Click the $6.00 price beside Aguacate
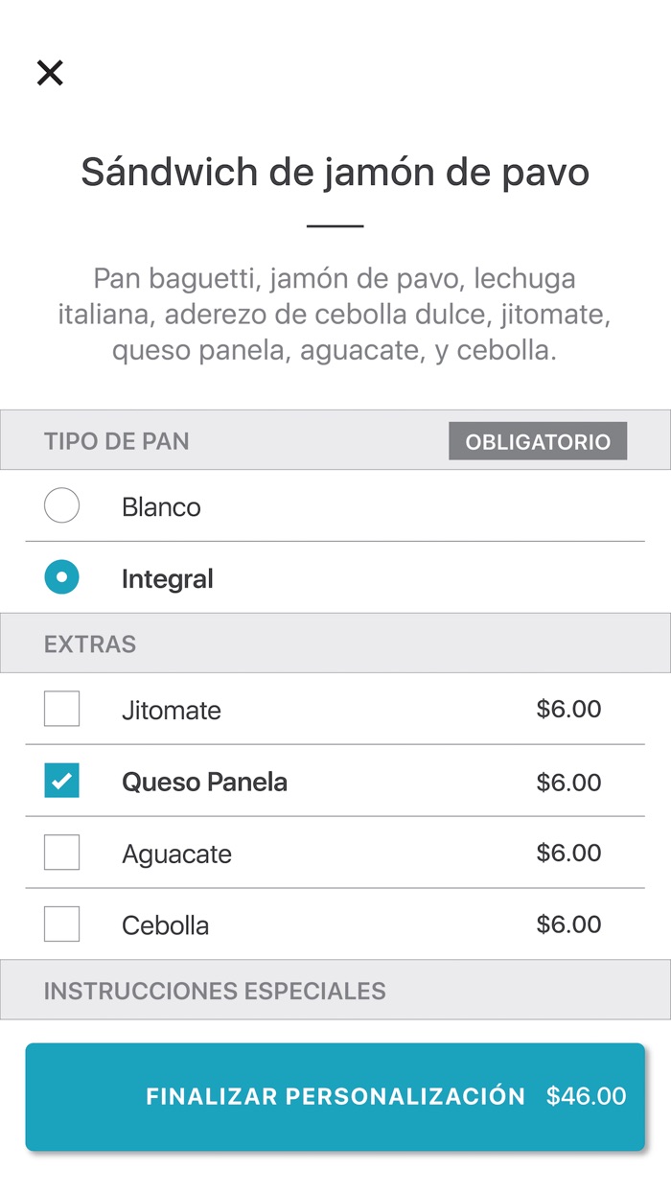The height and width of the screenshot is (1193, 671). pos(568,854)
